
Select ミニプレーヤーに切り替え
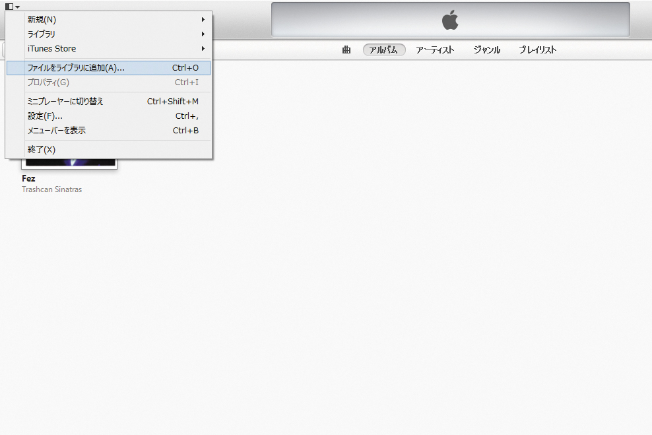click(x=109, y=101)
